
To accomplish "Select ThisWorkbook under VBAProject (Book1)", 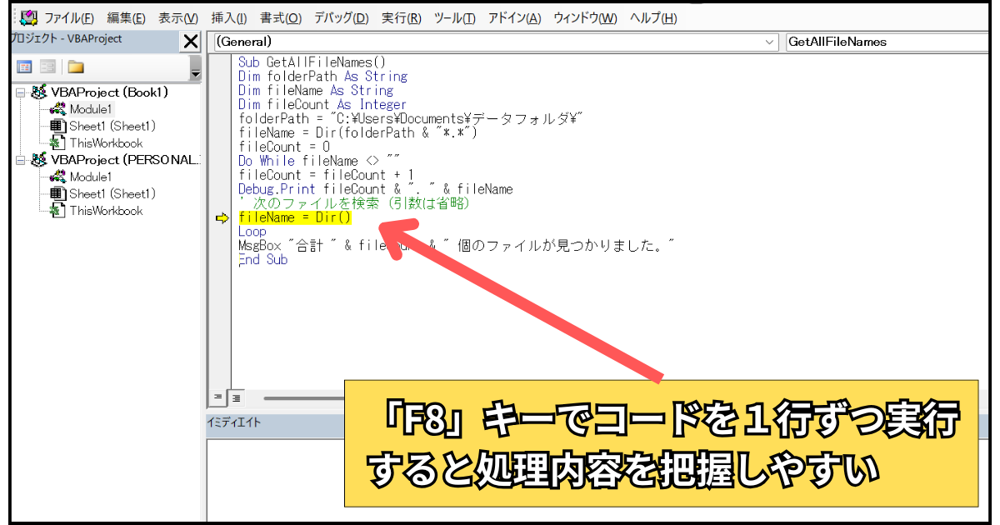I will (x=105, y=143).
